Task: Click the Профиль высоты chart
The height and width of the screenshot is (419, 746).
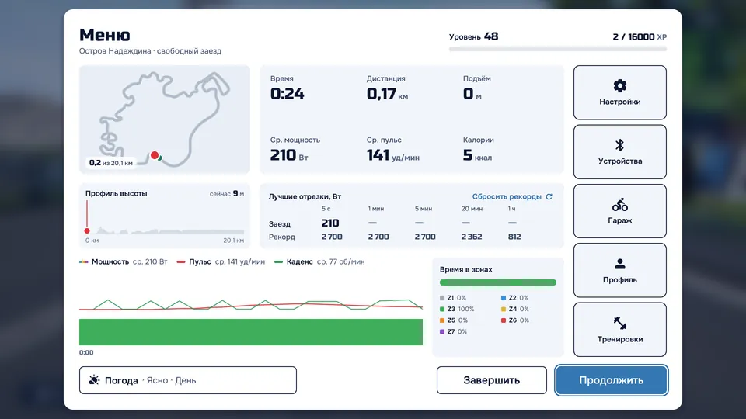Action: point(165,216)
